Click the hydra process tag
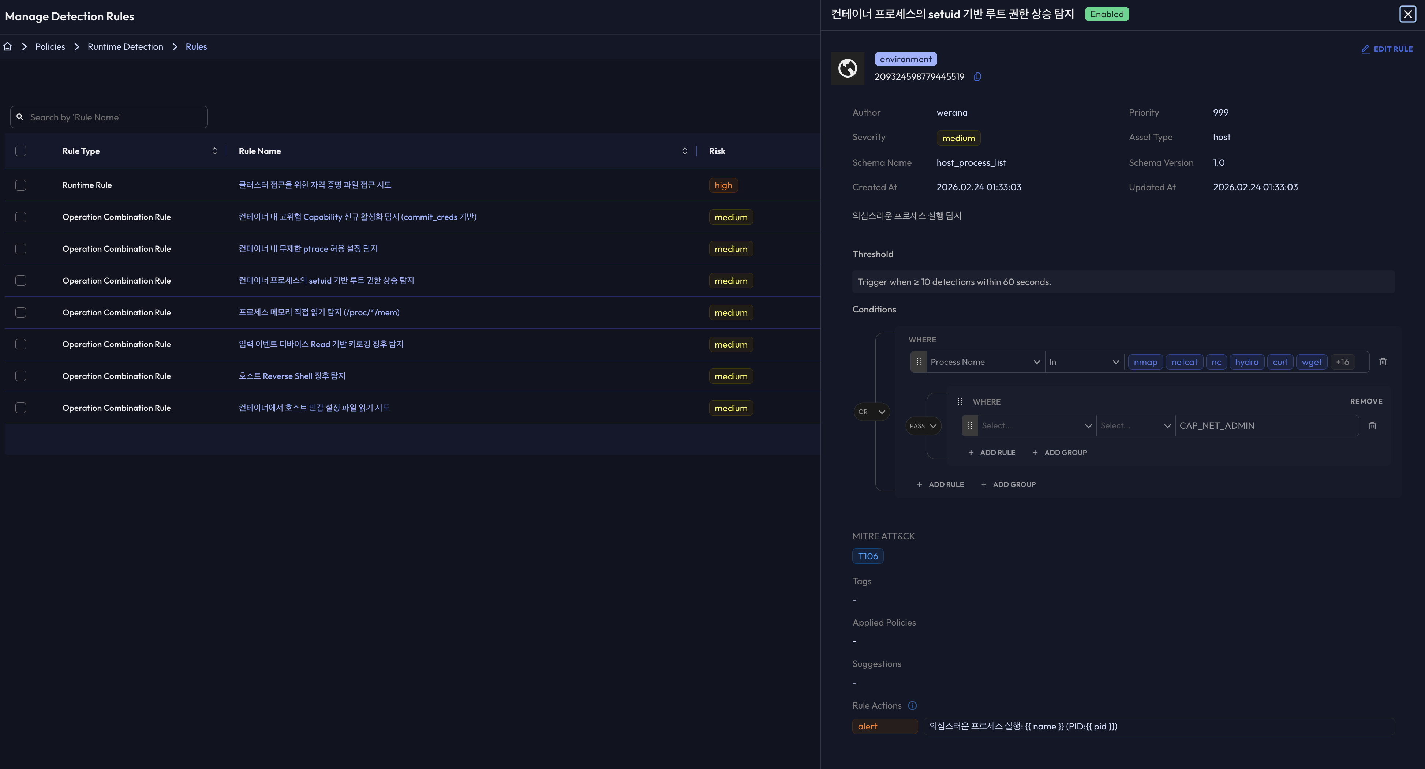Viewport: 1425px width, 769px height. point(1246,362)
